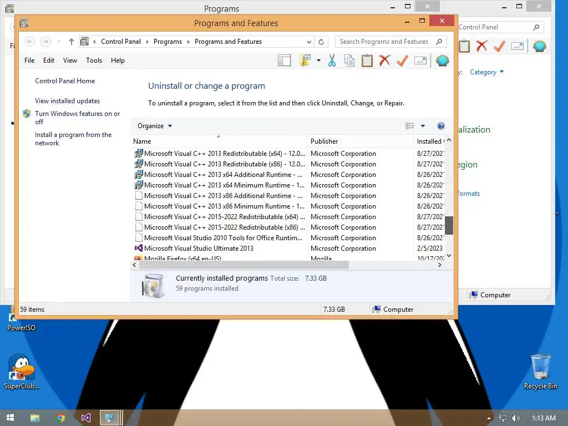
Task: Open Category dropdown in background Control Panel window
Action: click(x=487, y=72)
